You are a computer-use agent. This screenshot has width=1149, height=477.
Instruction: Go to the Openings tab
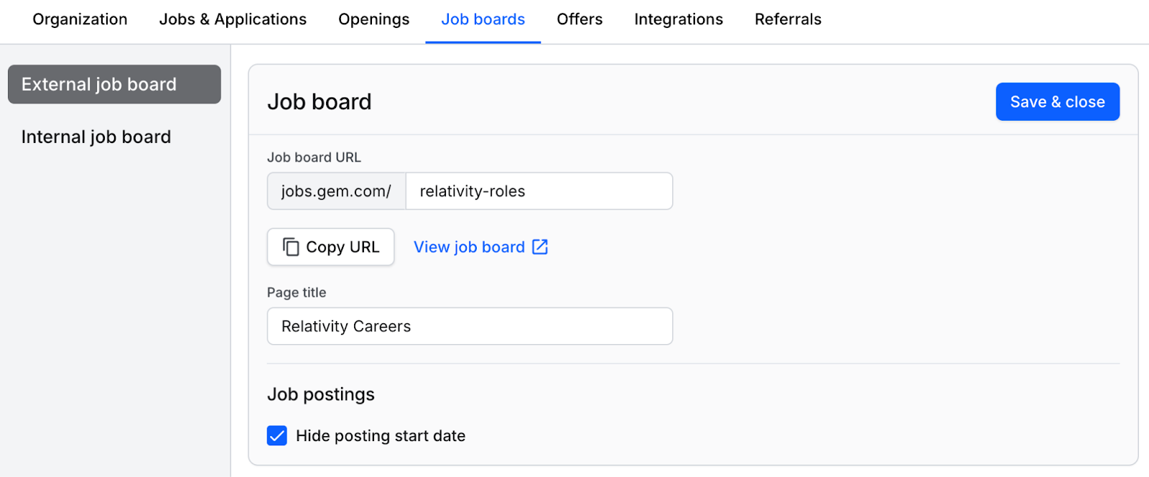tap(373, 19)
